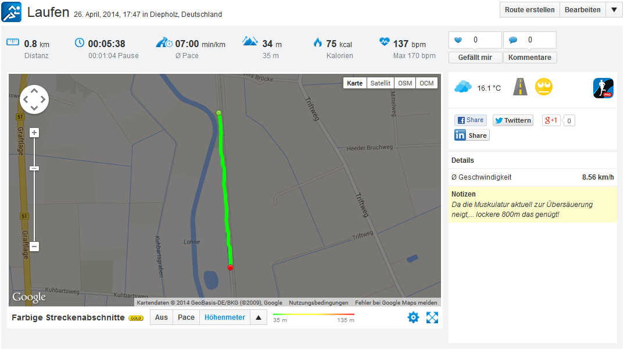Open the map settings gear icon
The image size is (624, 350).
point(413,317)
